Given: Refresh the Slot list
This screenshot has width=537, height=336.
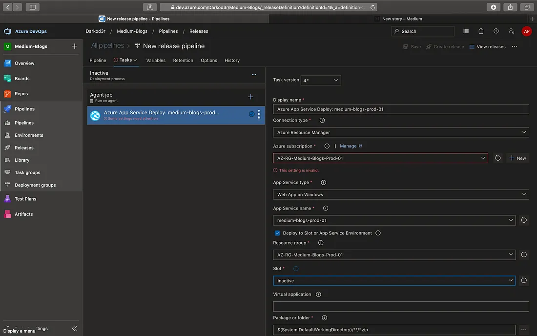Looking at the screenshot, I should 524,280.
